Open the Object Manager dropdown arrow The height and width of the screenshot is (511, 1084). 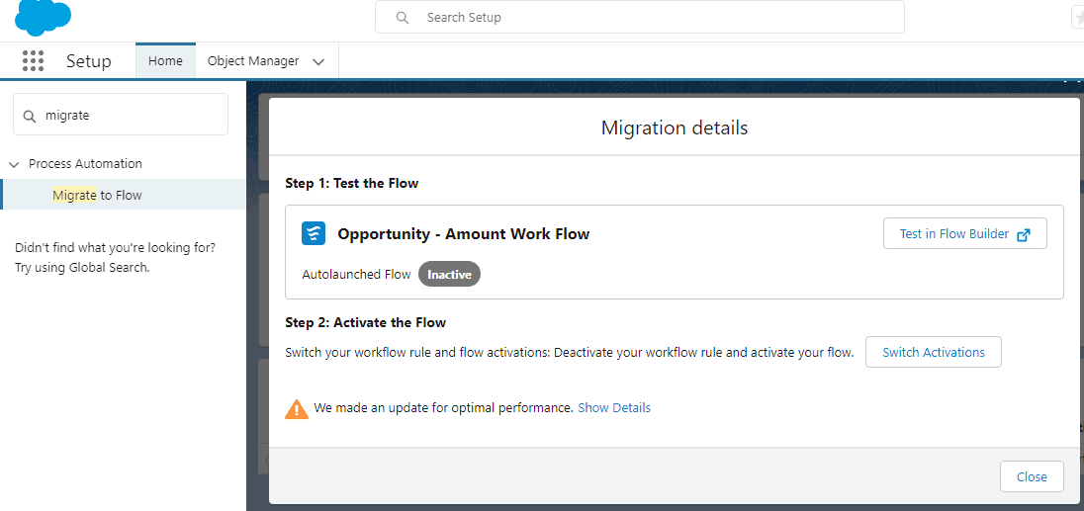click(318, 61)
